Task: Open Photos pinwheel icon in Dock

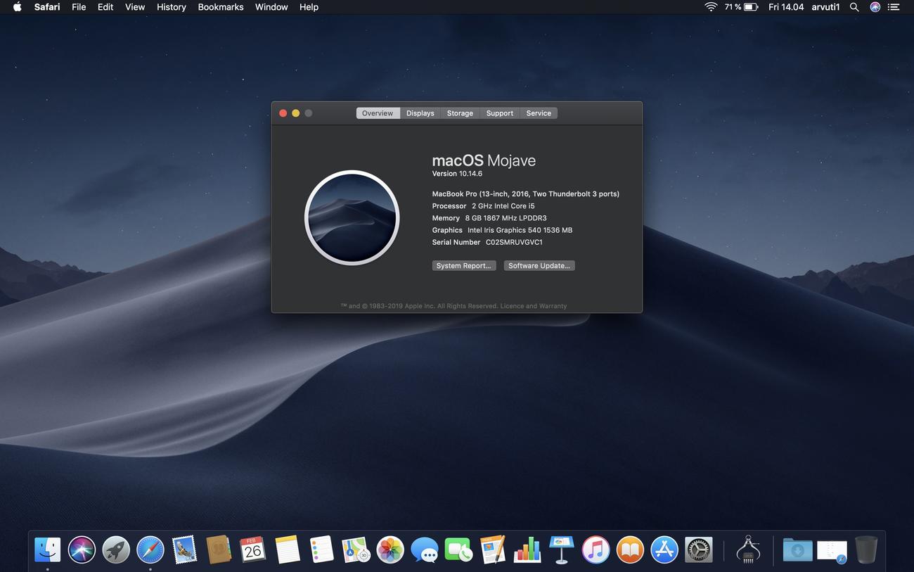Action: tap(390, 549)
